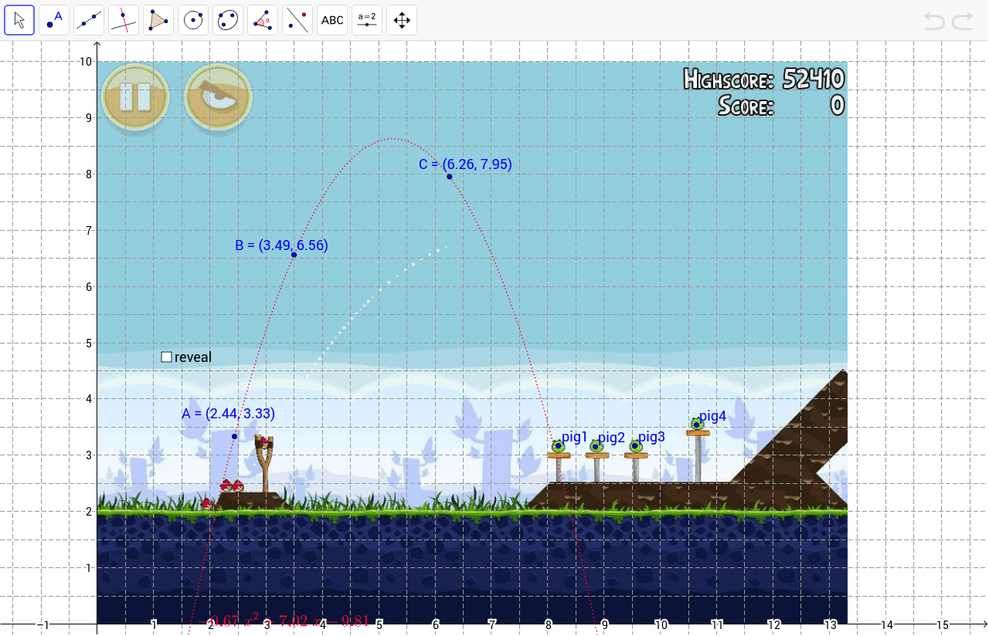989x636 pixels.
Task: Select the Ellipse conic tool
Action: coord(228,20)
